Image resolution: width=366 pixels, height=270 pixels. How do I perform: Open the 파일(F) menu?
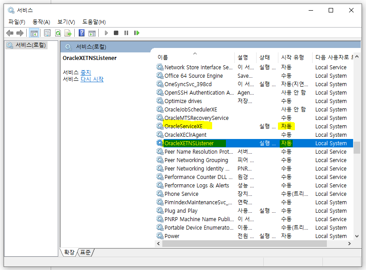[17, 22]
